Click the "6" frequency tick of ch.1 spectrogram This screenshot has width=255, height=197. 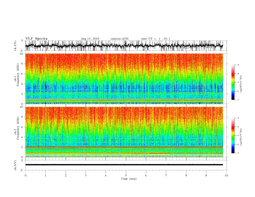click(x=22, y=74)
